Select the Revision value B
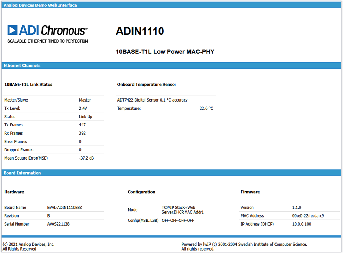This screenshot has height=253, width=343. click(x=48, y=216)
